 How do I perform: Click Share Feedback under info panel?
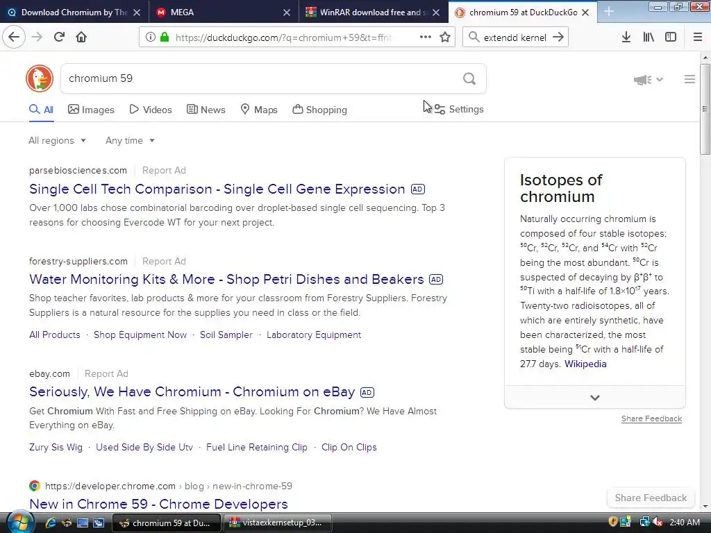coord(651,418)
